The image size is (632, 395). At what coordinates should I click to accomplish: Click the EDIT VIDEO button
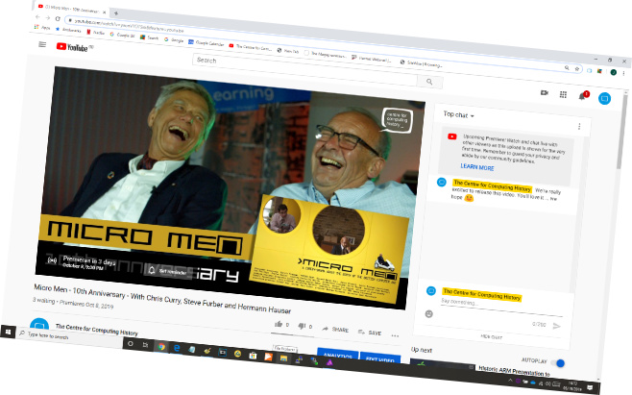coord(380,358)
